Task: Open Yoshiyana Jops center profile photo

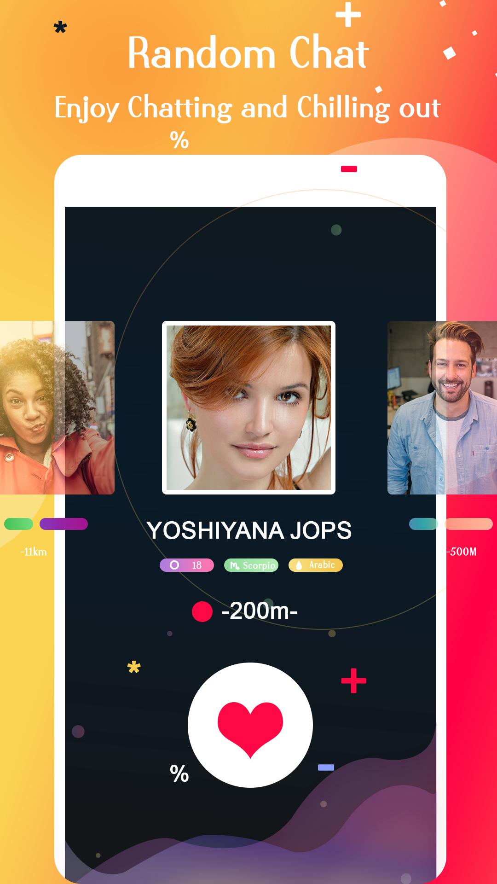Action: pyautogui.click(x=248, y=407)
